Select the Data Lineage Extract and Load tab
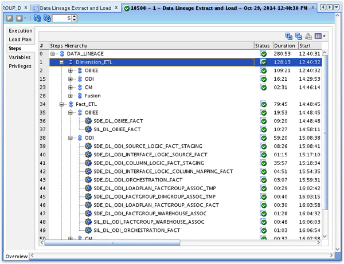Viewport: 344px width, 264px height. click(75, 8)
